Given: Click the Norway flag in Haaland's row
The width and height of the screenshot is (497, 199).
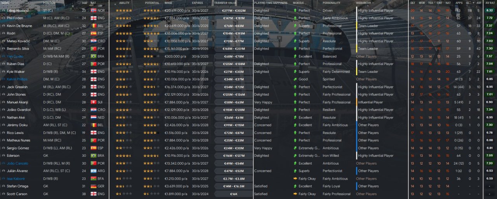Looking at the screenshot, I should [93, 10].
